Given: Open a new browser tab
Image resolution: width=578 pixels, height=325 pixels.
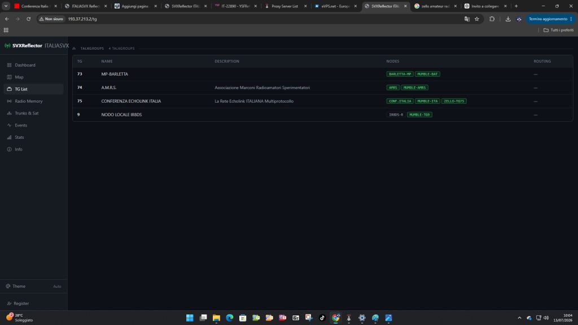Looking at the screenshot, I should point(516,6).
